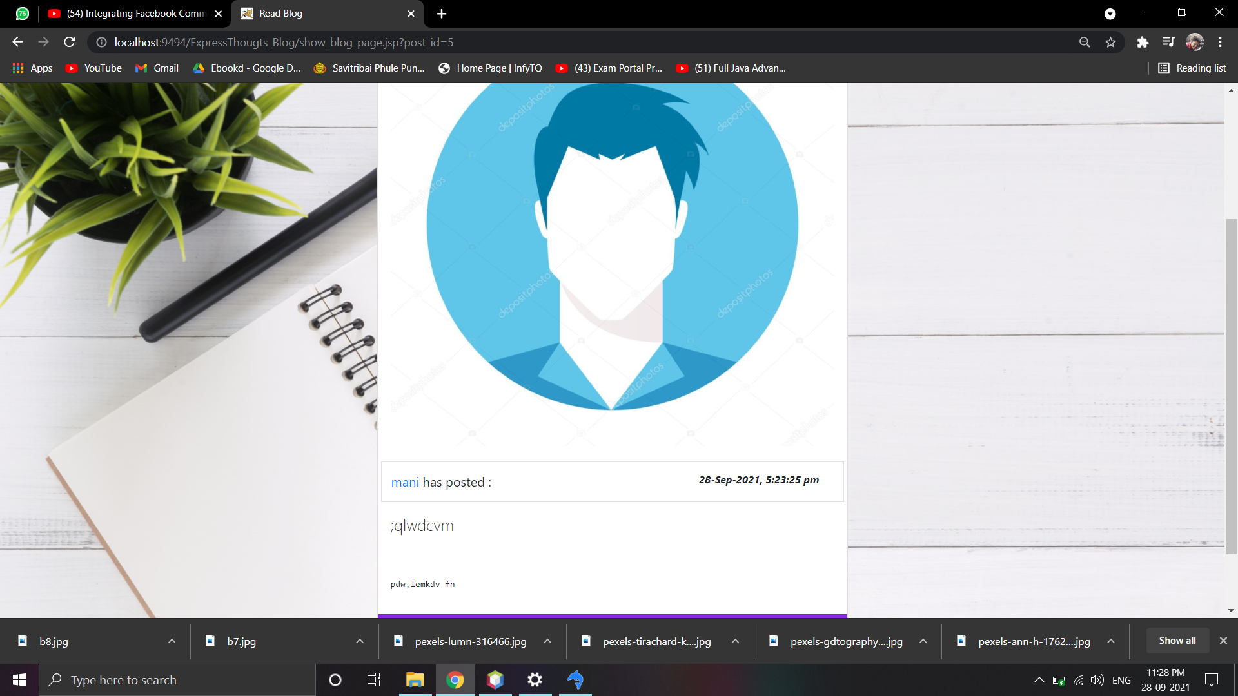Open the mani author link
Image resolution: width=1238 pixels, height=696 pixels.
pyautogui.click(x=405, y=483)
